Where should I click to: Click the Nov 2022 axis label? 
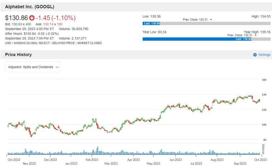pyautogui.click(x=29, y=163)
